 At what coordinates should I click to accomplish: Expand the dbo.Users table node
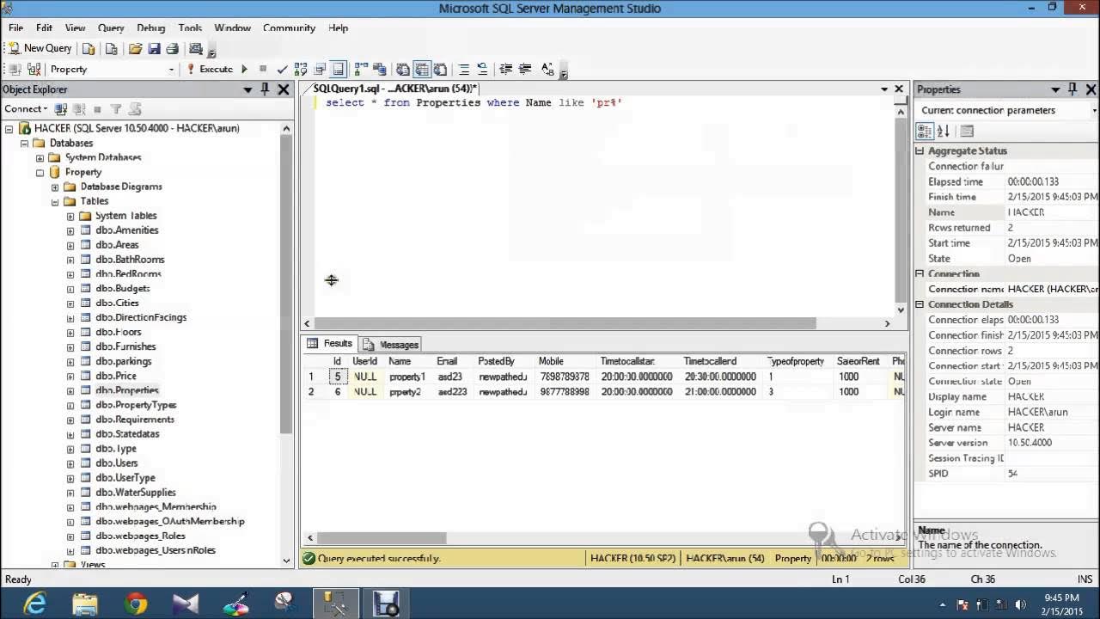70,463
